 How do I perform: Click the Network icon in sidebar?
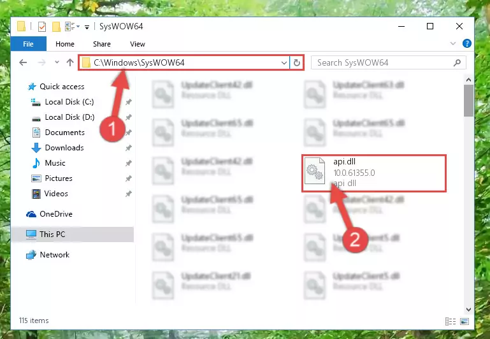coord(31,255)
